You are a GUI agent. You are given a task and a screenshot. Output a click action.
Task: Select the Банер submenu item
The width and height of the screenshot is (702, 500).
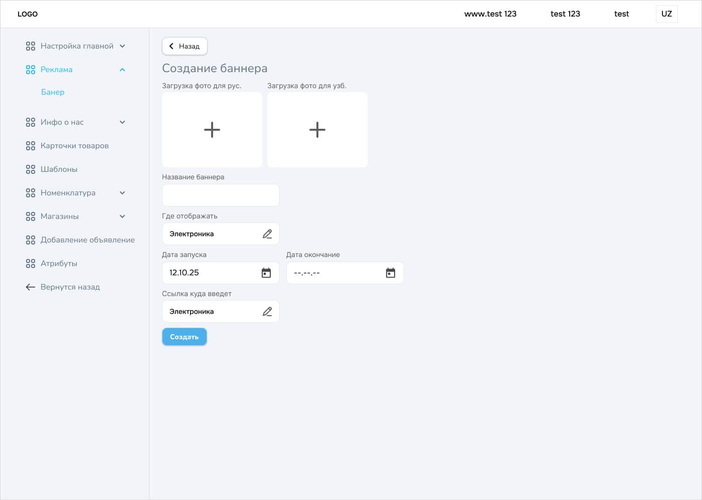tap(53, 92)
